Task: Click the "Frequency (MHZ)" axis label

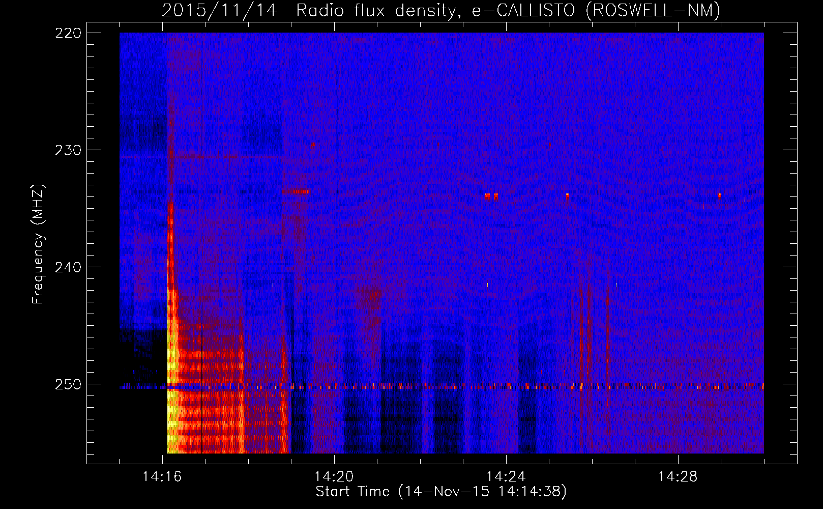Action: click(x=39, y=244)
